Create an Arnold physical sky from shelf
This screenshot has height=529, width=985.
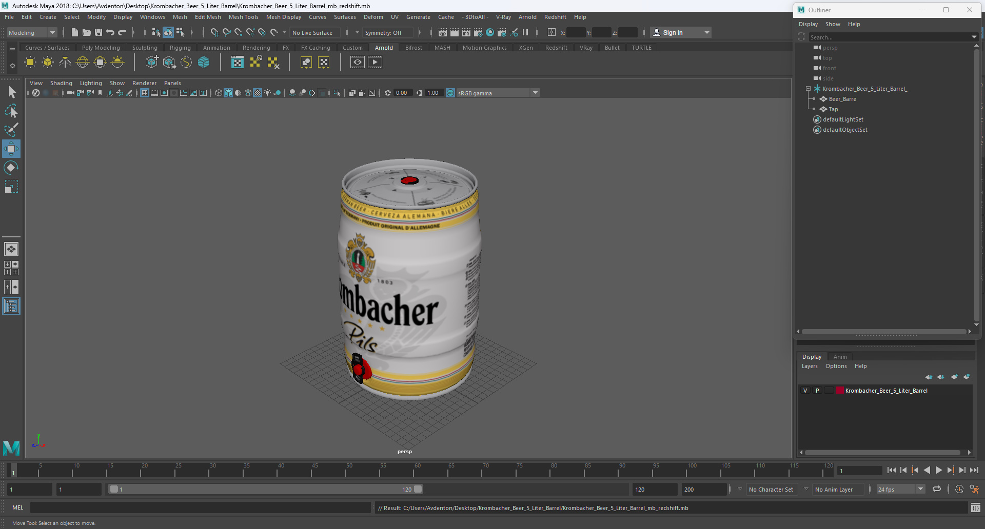(x=117, y=63)
